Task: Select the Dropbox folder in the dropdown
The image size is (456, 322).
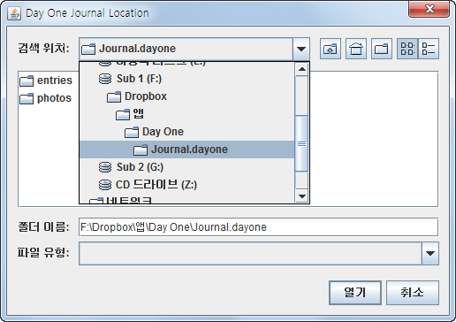Action: coord(187,96)
